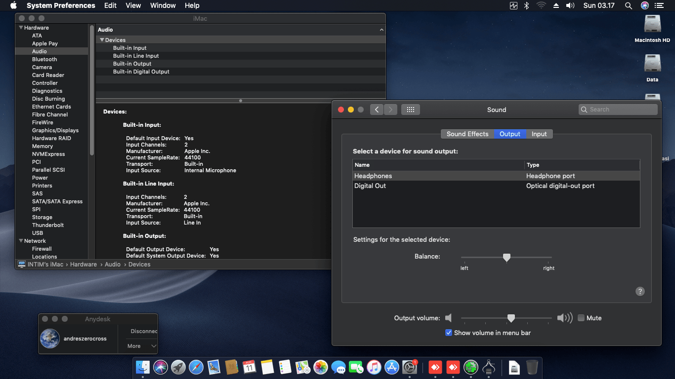Collapse the Devices disclosure triangle
Viewport: 675px width, 379px height.
(102, 40)
